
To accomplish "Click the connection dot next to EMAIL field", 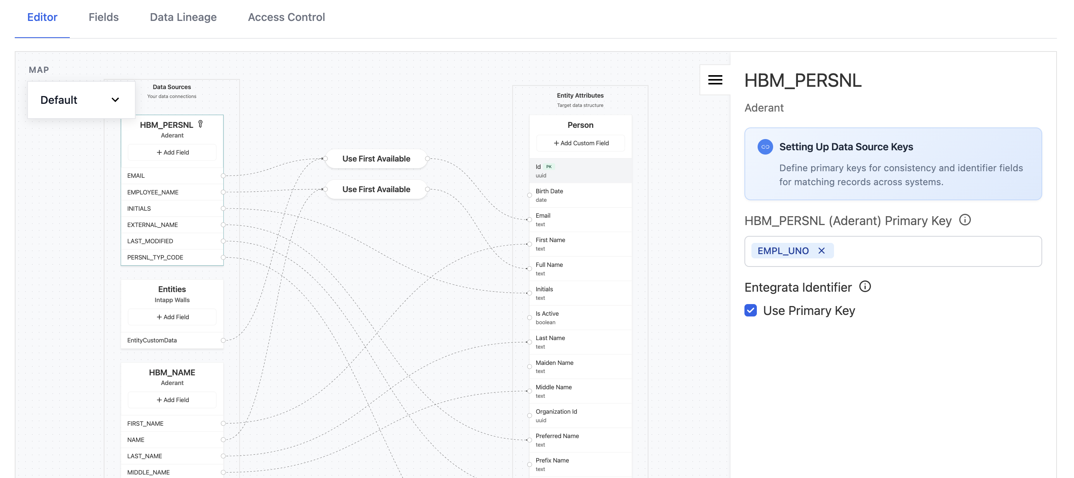I will point(223,176).
